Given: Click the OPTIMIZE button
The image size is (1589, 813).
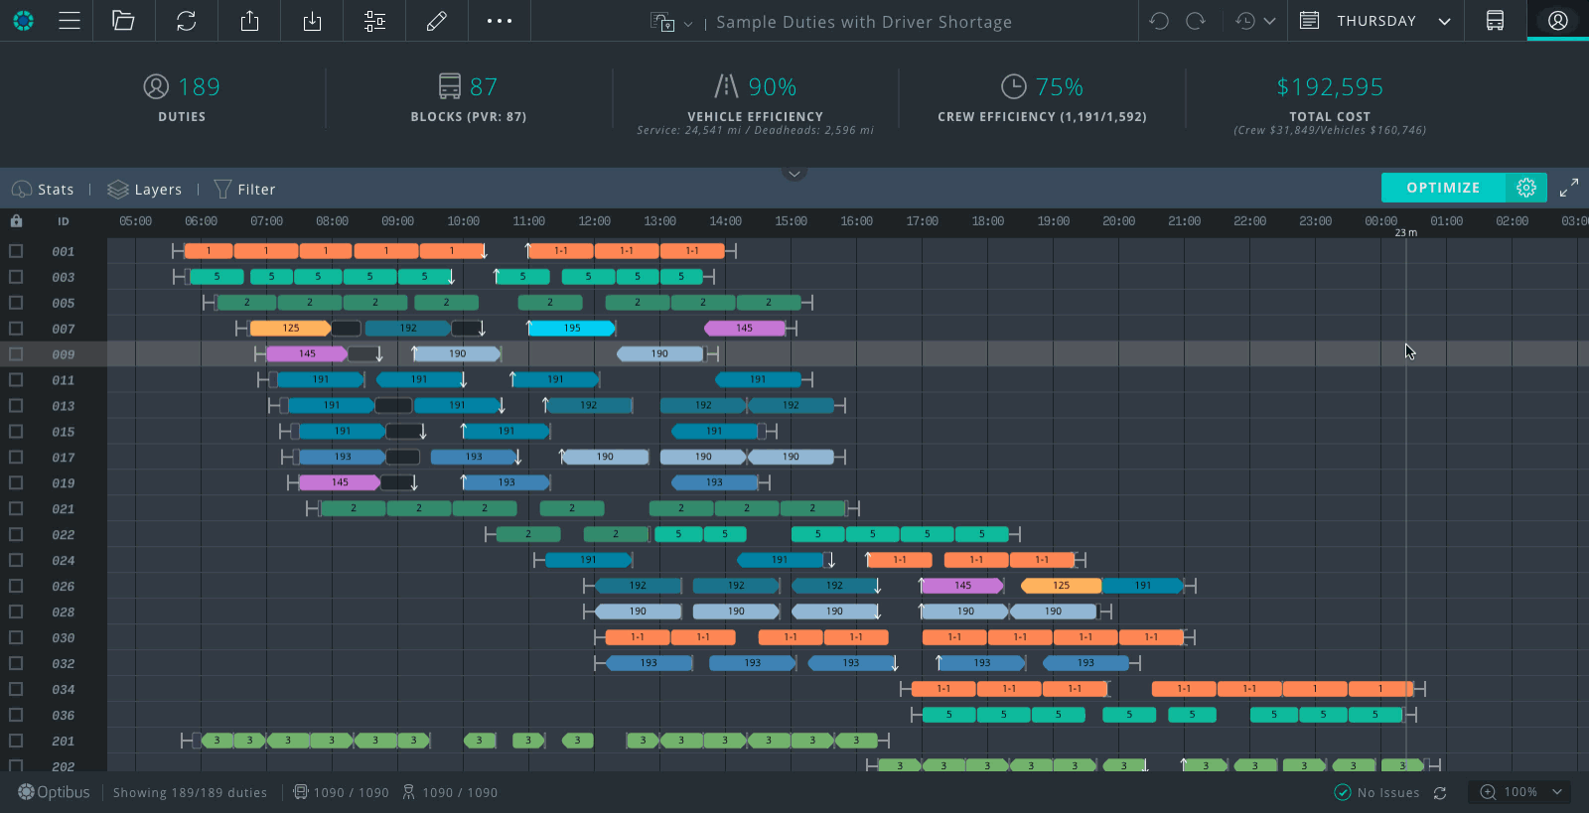Looking at the screenshot, I should [1443, 188].
